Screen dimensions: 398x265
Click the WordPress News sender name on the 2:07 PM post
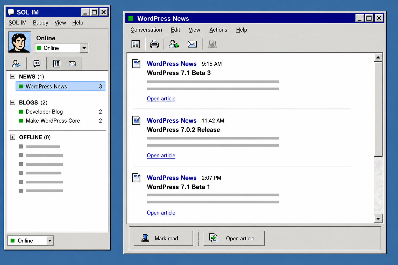[172, 178]
